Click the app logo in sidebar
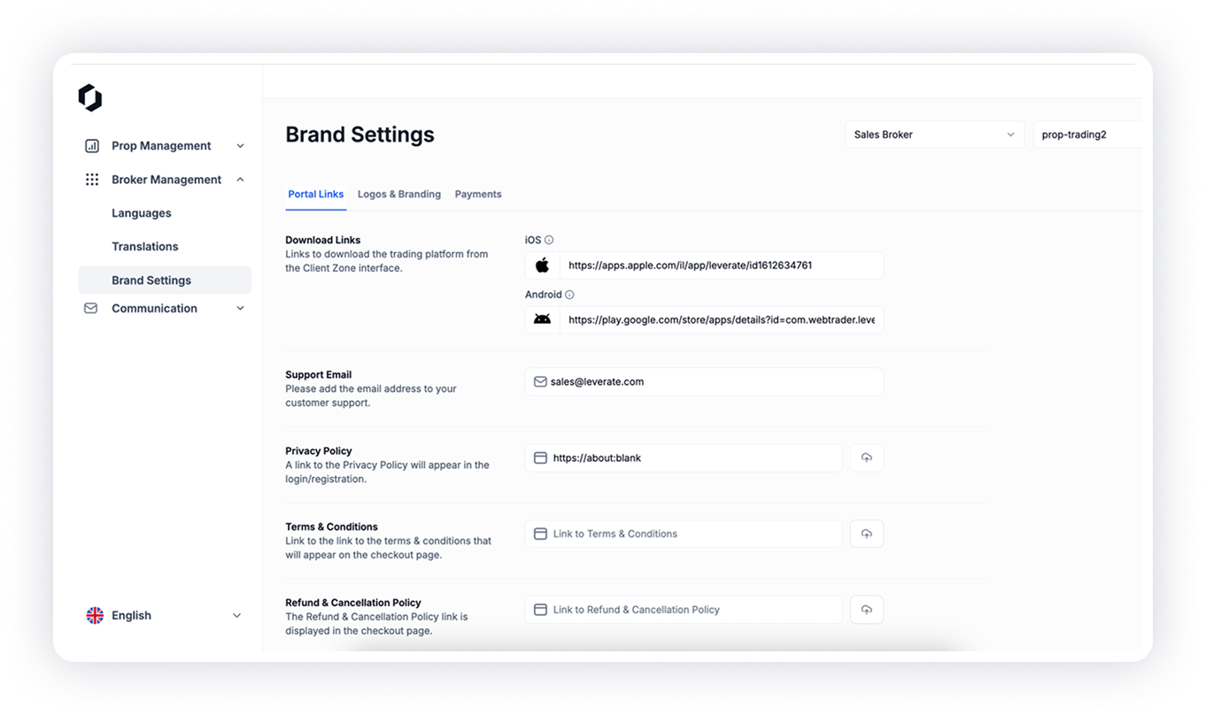The image size is (1206, 715). (x=90, y=97)
